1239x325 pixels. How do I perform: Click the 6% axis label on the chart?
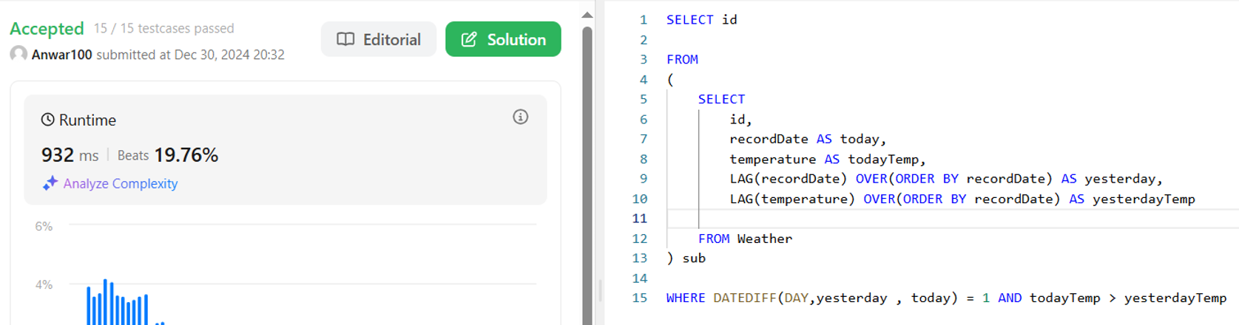tap(44, 227)
